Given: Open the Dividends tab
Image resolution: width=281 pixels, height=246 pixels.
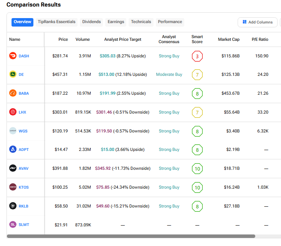Looking at the screenshot, I should pyautogui.click(x=91, y=22).
